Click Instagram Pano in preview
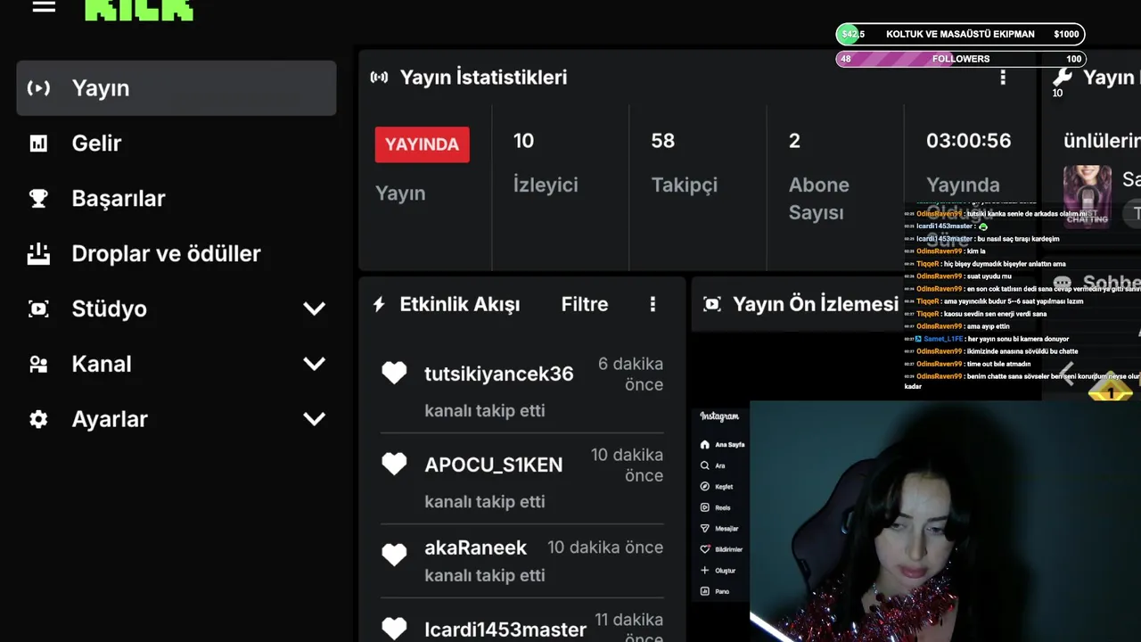The width and height of the screenshot is (1141, 642). (715, 591)
